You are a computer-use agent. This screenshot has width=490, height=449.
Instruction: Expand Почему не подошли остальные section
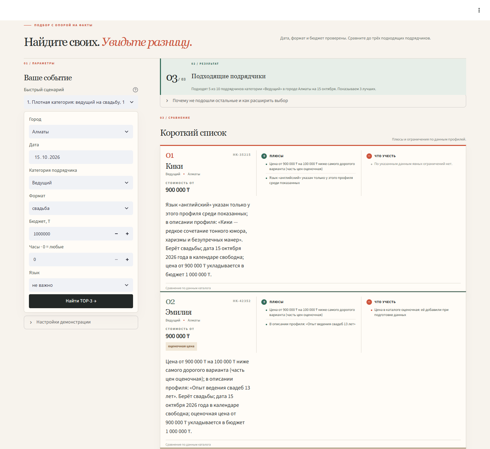point(313,101)
